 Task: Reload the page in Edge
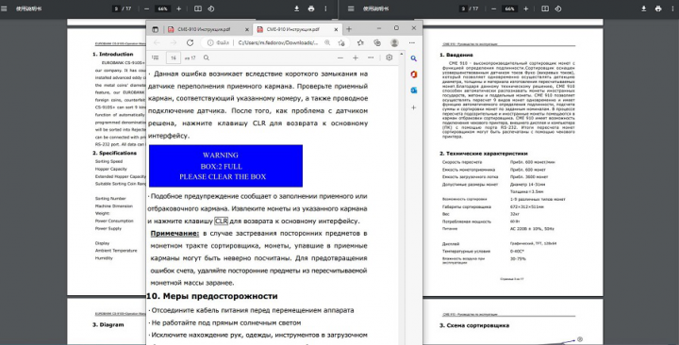190,42
